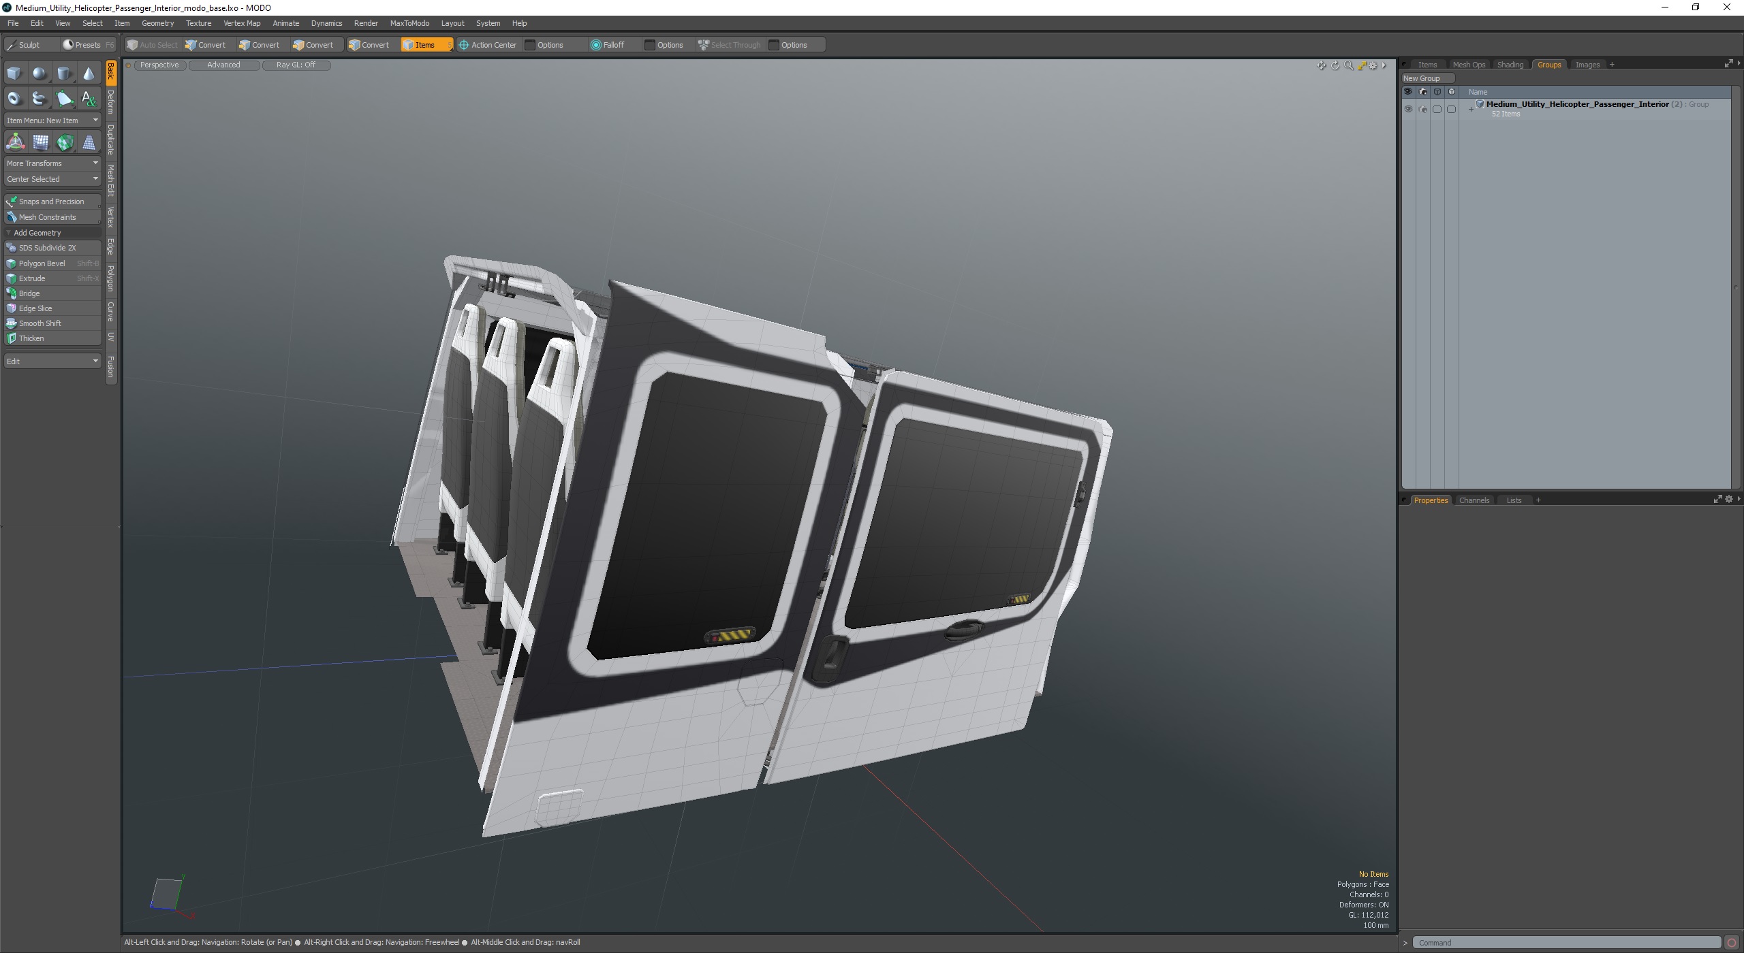The image size is (1744, 953).
Task: Expand the Medium_Utility_Helicopter_Passenger_Interior group
Action: coord(1471,109)
